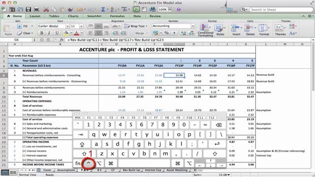Viewport: 315px width, 177px height.
Task: Select cell containing 13.41 in FY13P column
Action: point(174,81)
